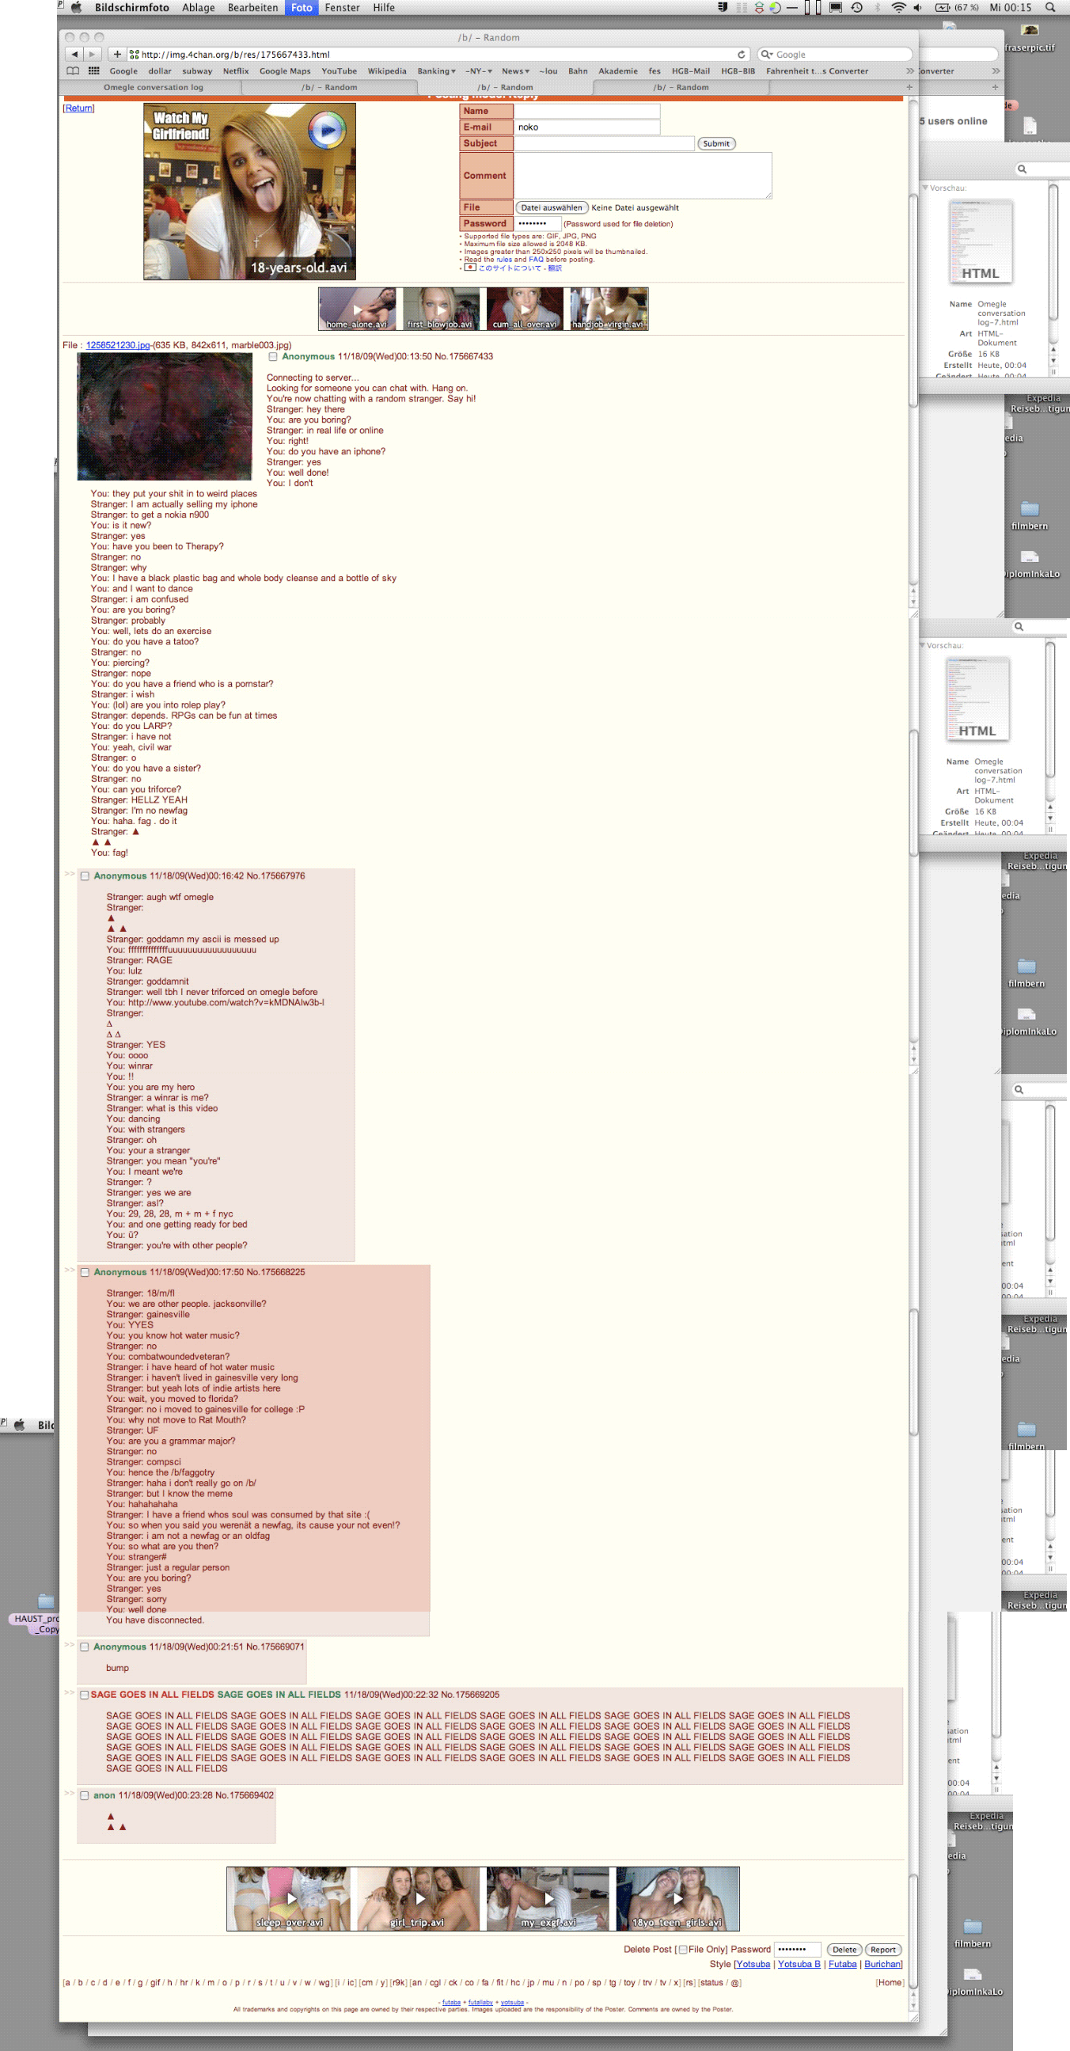Screen dimensions: 1070x2051
Task: Expand the Banking bookmarks dropdown
Action: 436,71
